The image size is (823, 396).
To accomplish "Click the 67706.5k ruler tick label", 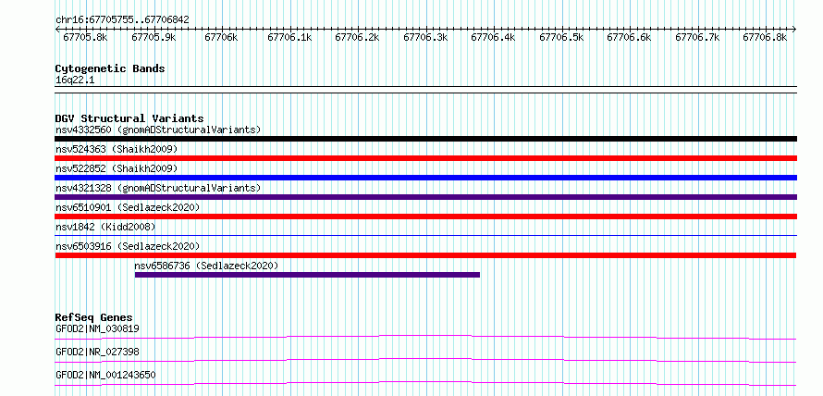I will tap(561, 37).
